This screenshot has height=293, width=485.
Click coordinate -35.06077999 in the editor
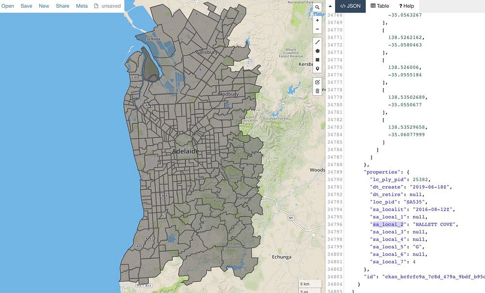tap(406, 135)
